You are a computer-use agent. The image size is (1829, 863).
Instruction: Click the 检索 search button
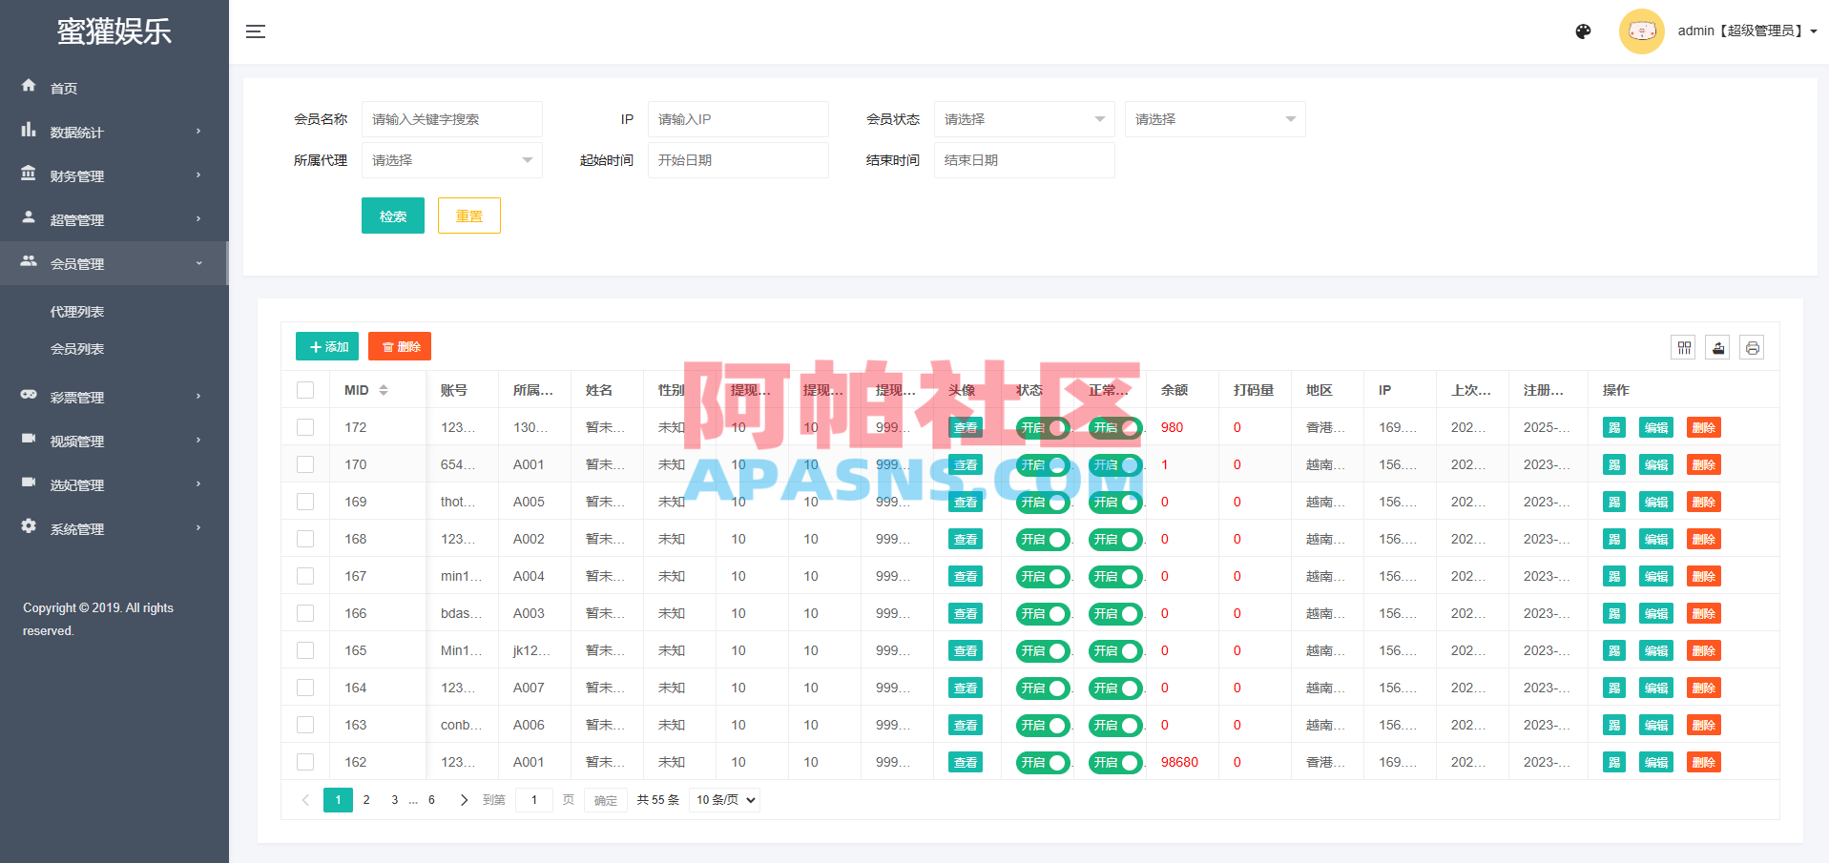392,216
